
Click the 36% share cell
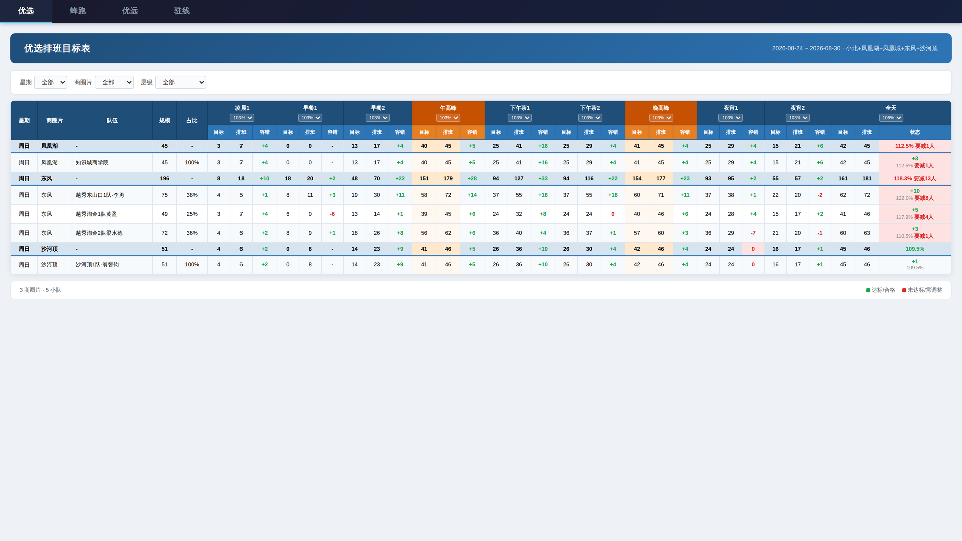[192, 233]
